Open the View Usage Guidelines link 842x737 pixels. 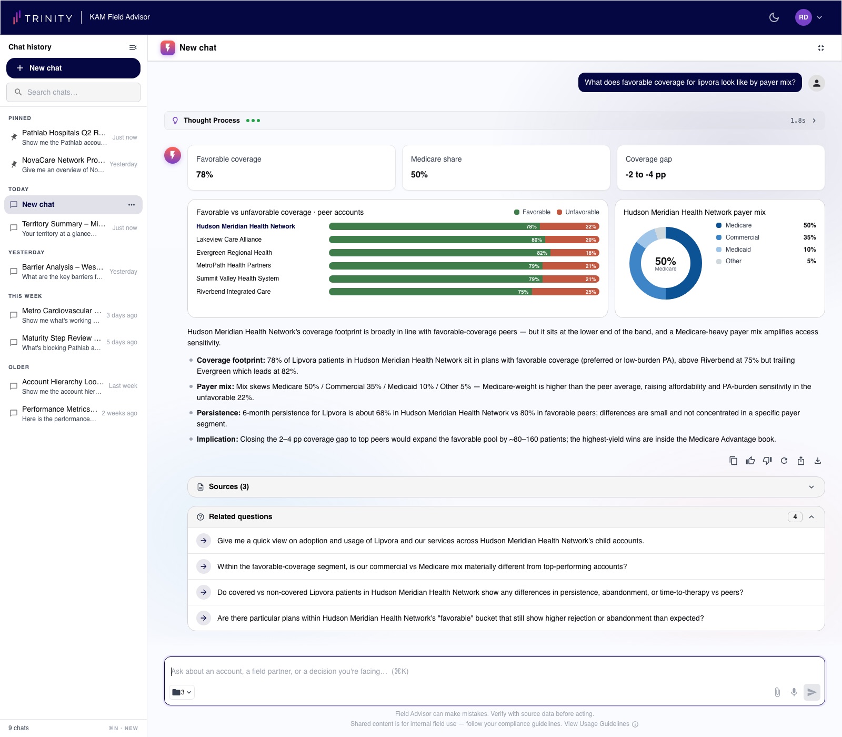click(x=597, y=724)
